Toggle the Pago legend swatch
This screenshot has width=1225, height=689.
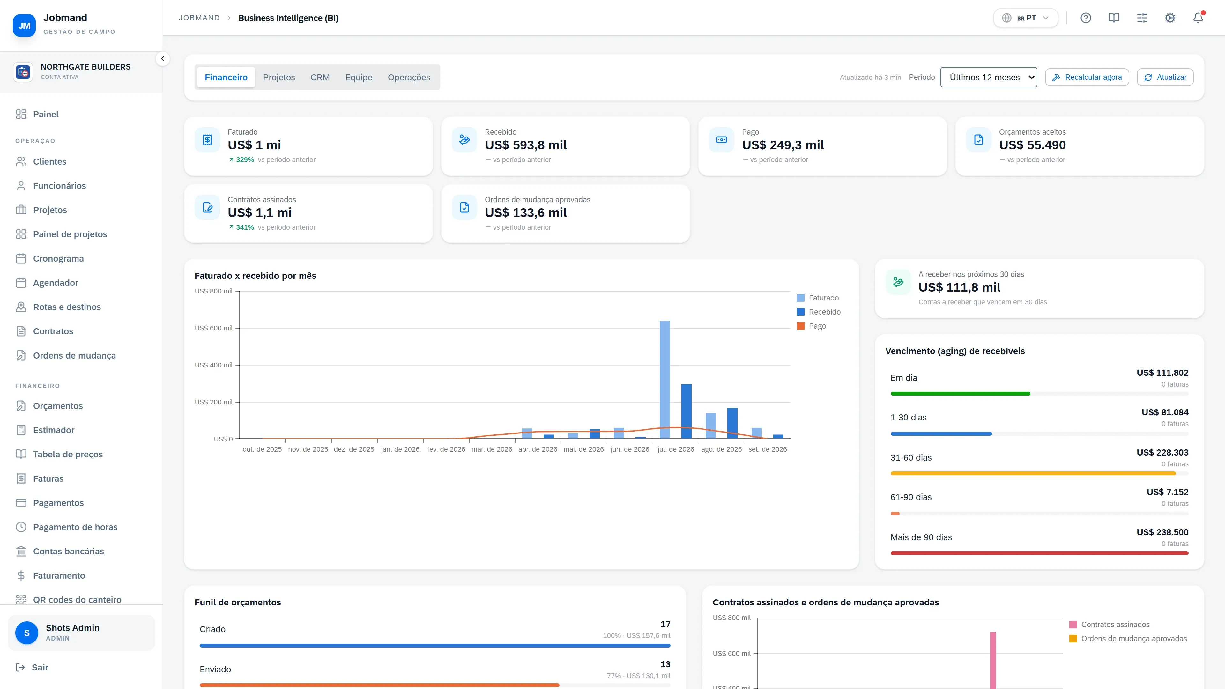[801, 326]
